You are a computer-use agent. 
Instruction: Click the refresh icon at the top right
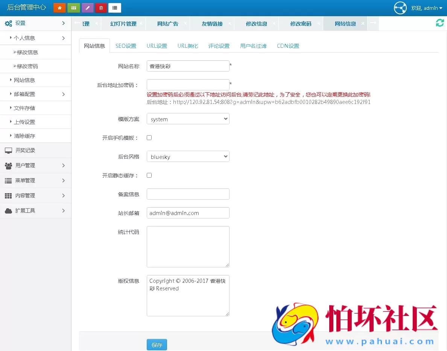pos(439,23)
